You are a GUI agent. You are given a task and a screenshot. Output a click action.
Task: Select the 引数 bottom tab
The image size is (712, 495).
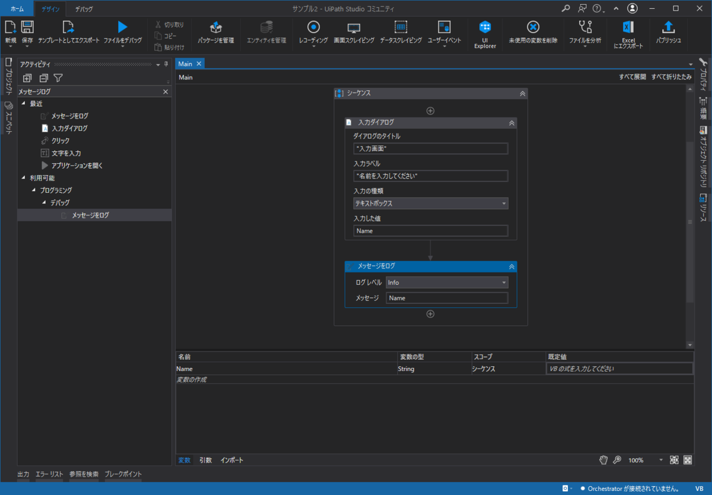[x=205, y=460]
